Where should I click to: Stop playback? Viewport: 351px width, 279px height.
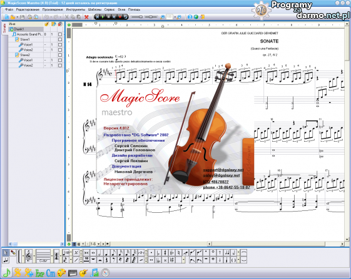click(x=109, y=17)
